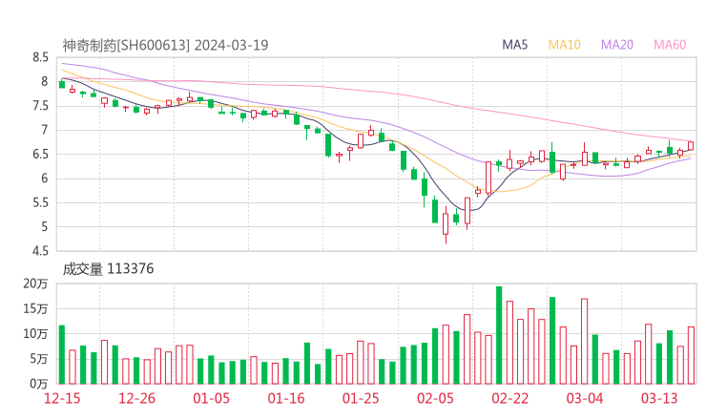Click the tallest green volume bar
Screen dimensions: 706x420
(x=499, y=334)
